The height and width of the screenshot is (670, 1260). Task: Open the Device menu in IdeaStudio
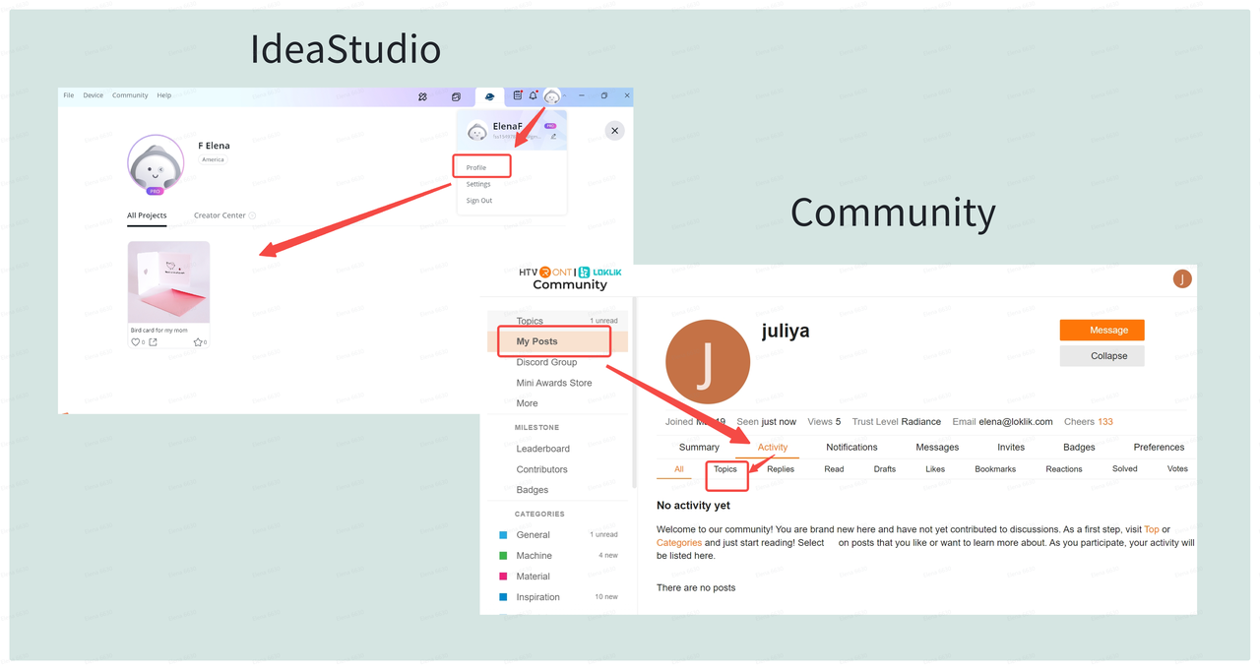(x=93, y=95)
